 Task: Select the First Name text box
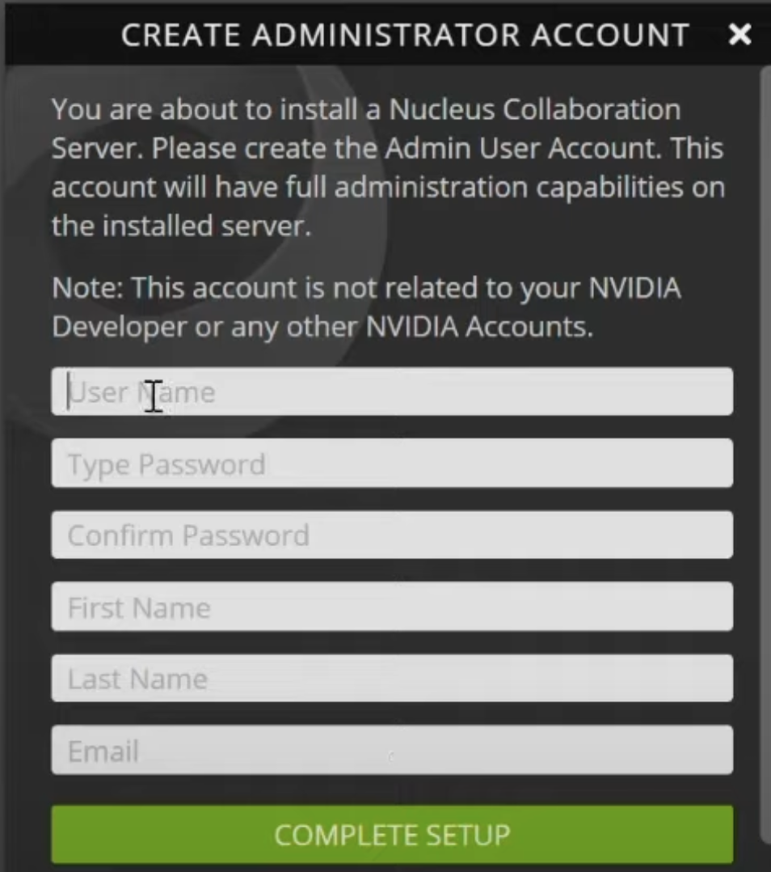392,607
